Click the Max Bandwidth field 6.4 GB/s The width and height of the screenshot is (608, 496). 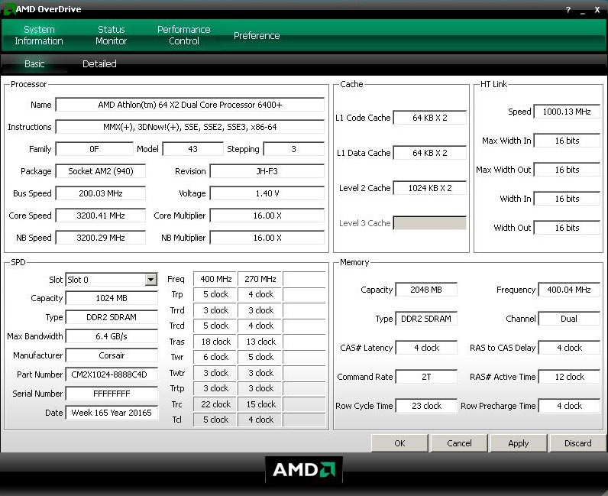[x=112, y=336]
